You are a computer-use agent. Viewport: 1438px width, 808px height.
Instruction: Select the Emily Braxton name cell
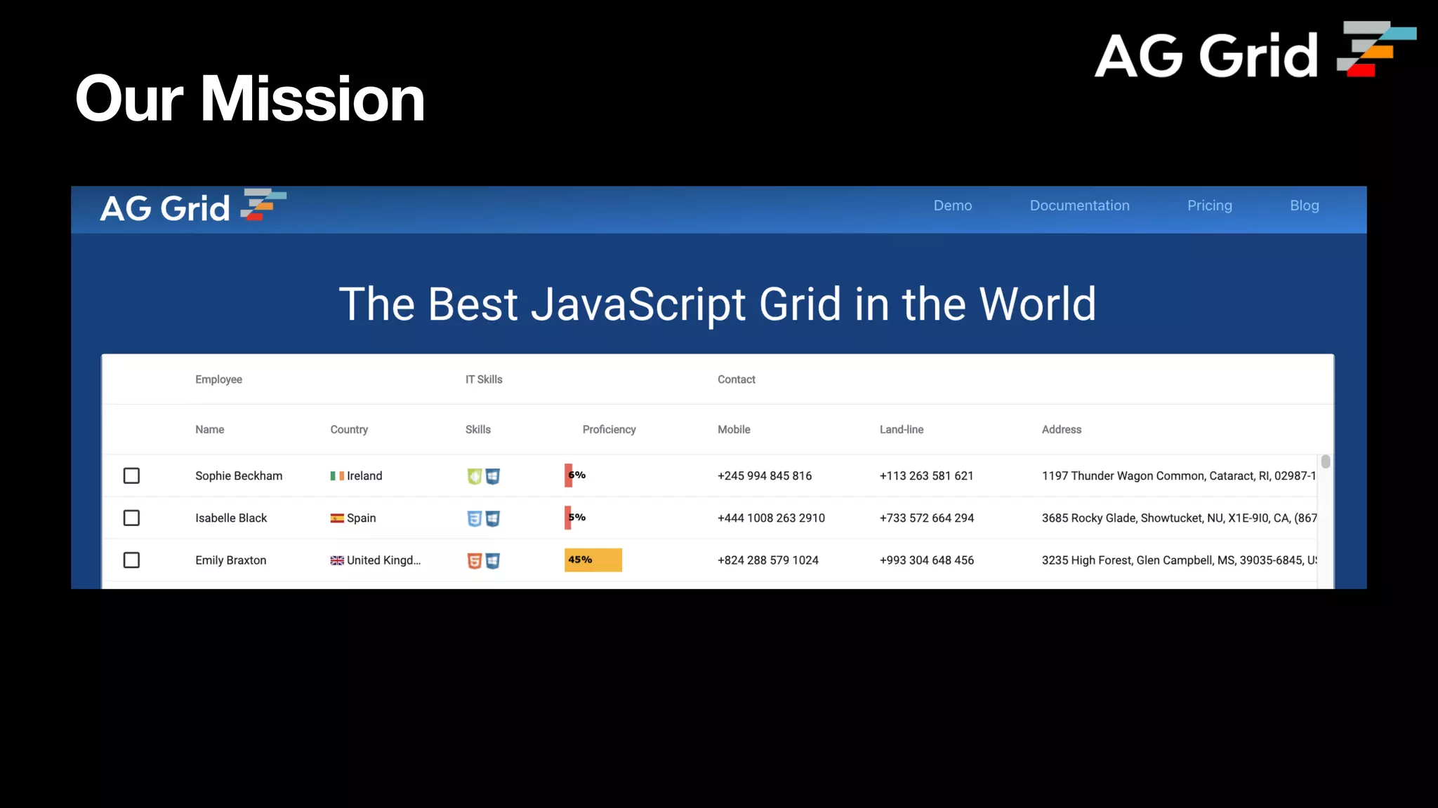(230, 560)
